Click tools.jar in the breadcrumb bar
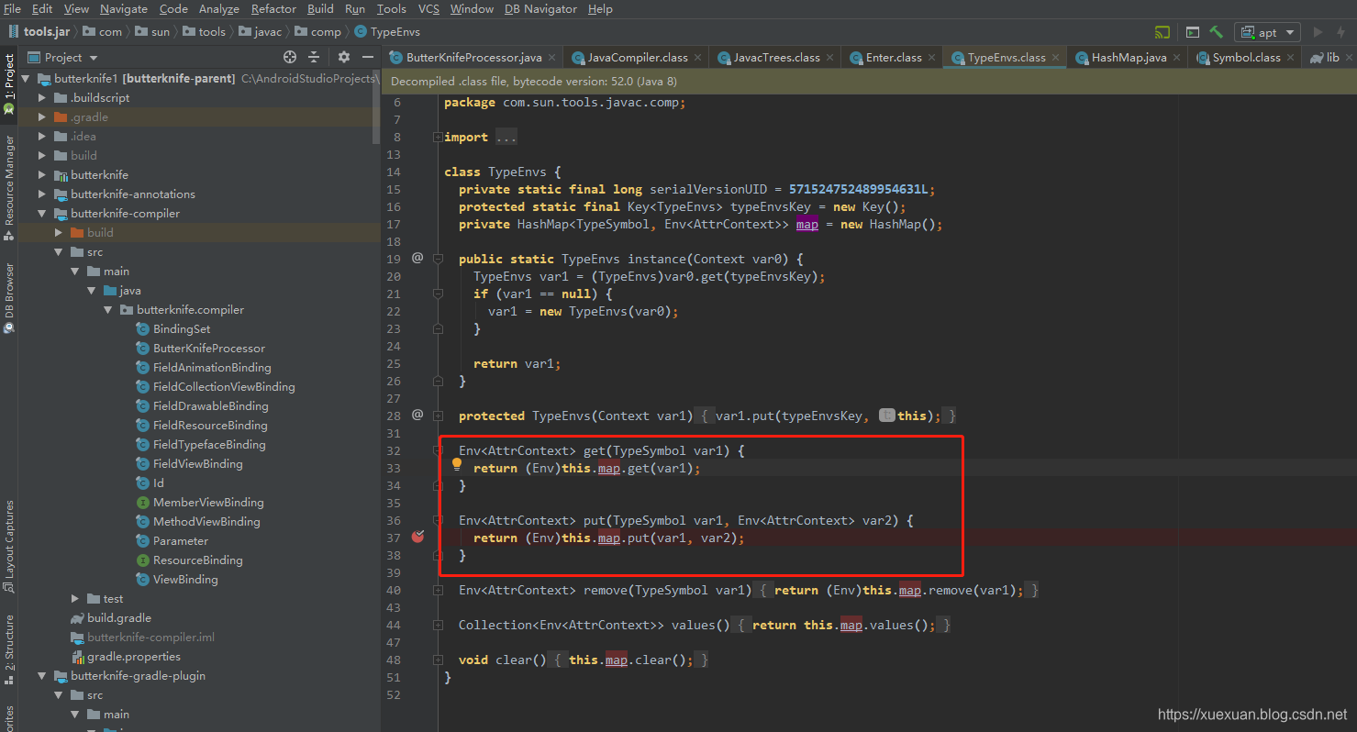The image size is (1357, 732). pyautogui.click(x=38, y=31)
